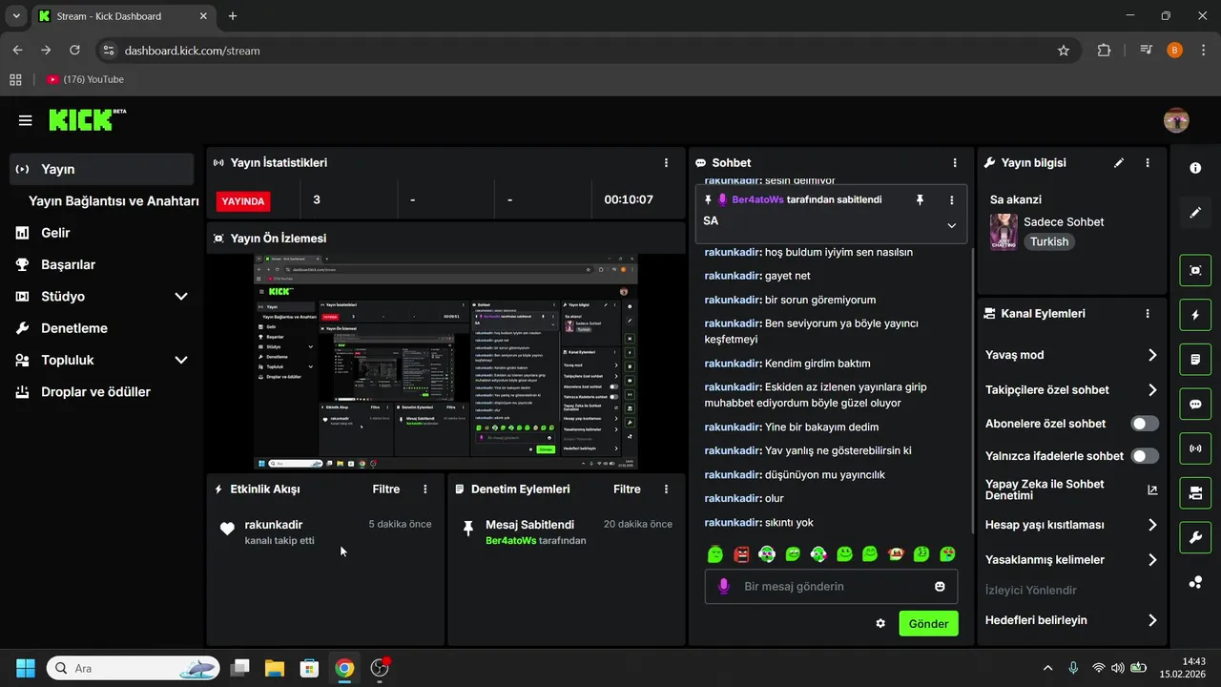Open Filtre in Denetim Eylemleri
The height and width of the screenshot is (687, 1221).
click(627, 489)
